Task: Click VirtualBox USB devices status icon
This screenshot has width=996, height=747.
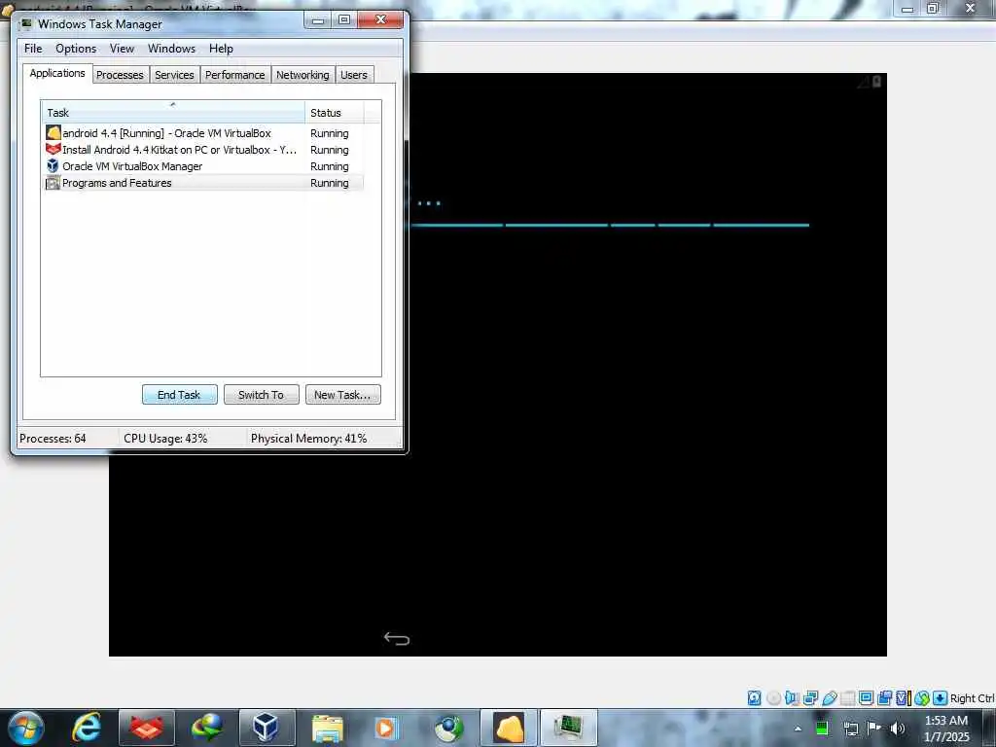Action: click(x=829, y=698)
